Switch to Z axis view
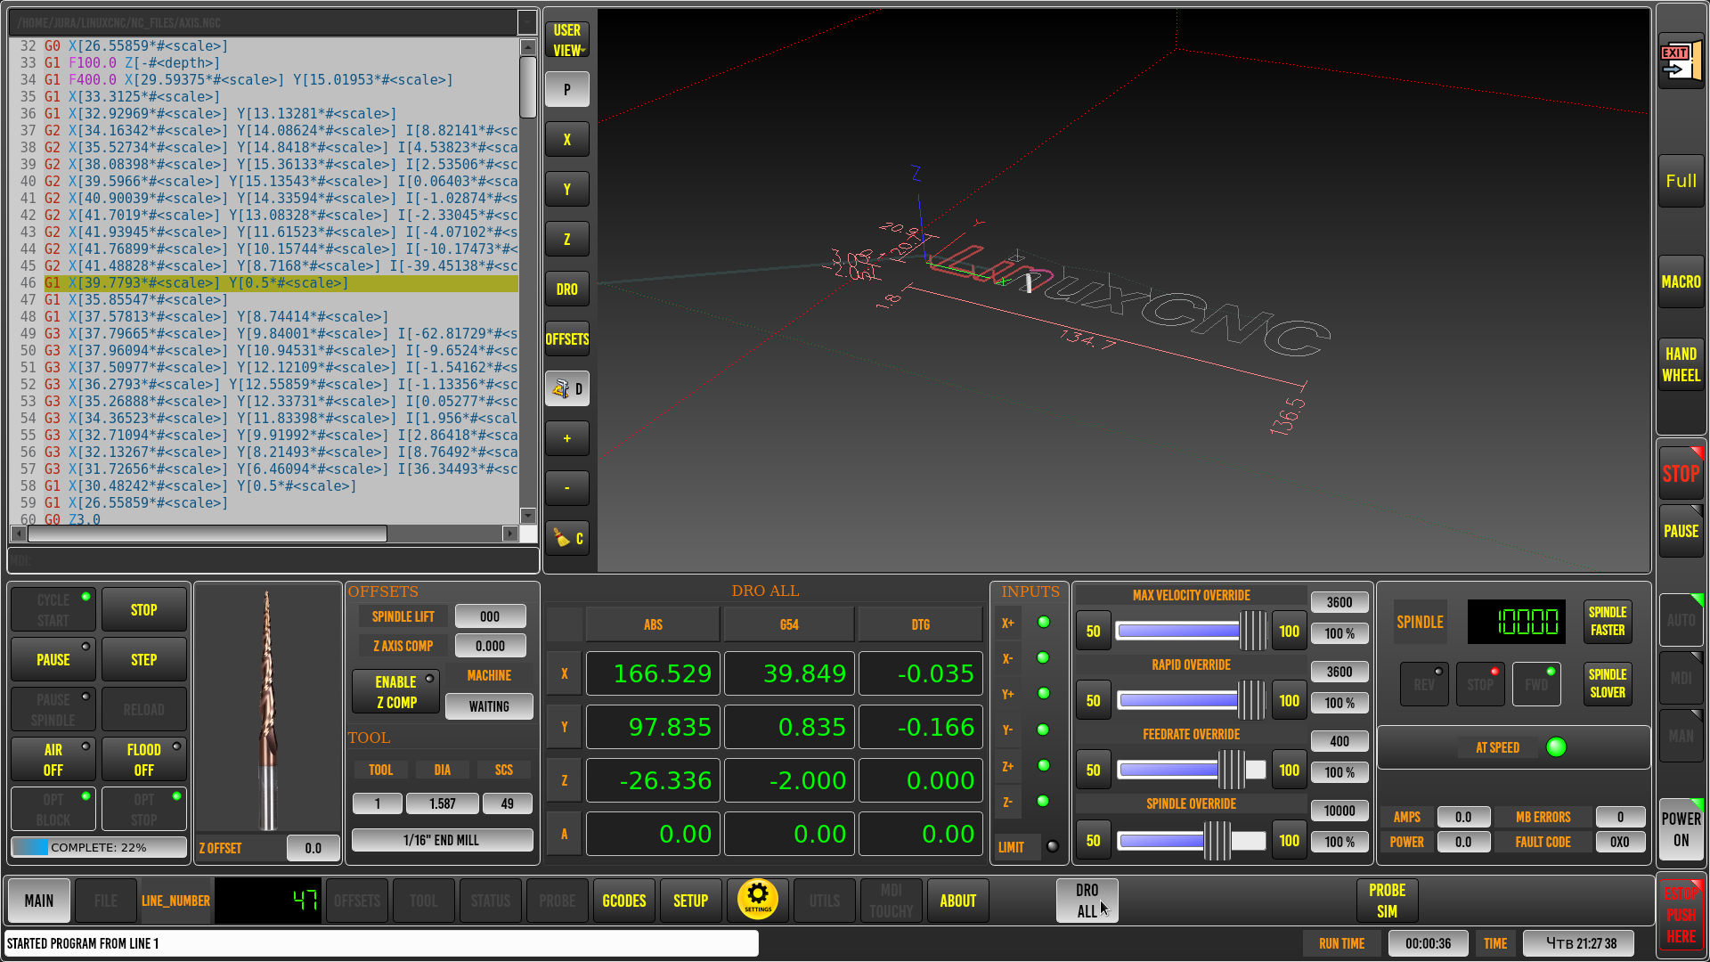 click(x=567, y=239)
